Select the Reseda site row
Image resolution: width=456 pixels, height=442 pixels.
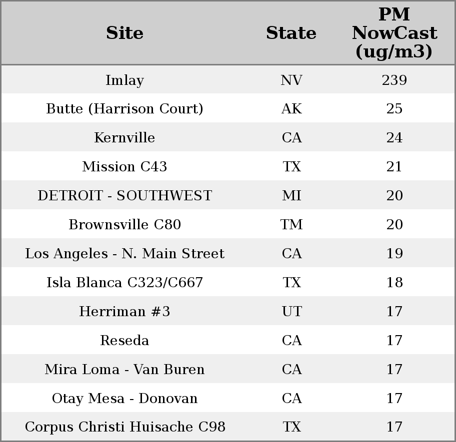[x=124, y=341]
